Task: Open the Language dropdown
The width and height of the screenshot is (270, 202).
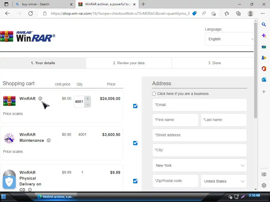Action: pyautogui.click(x=229, y=39)
